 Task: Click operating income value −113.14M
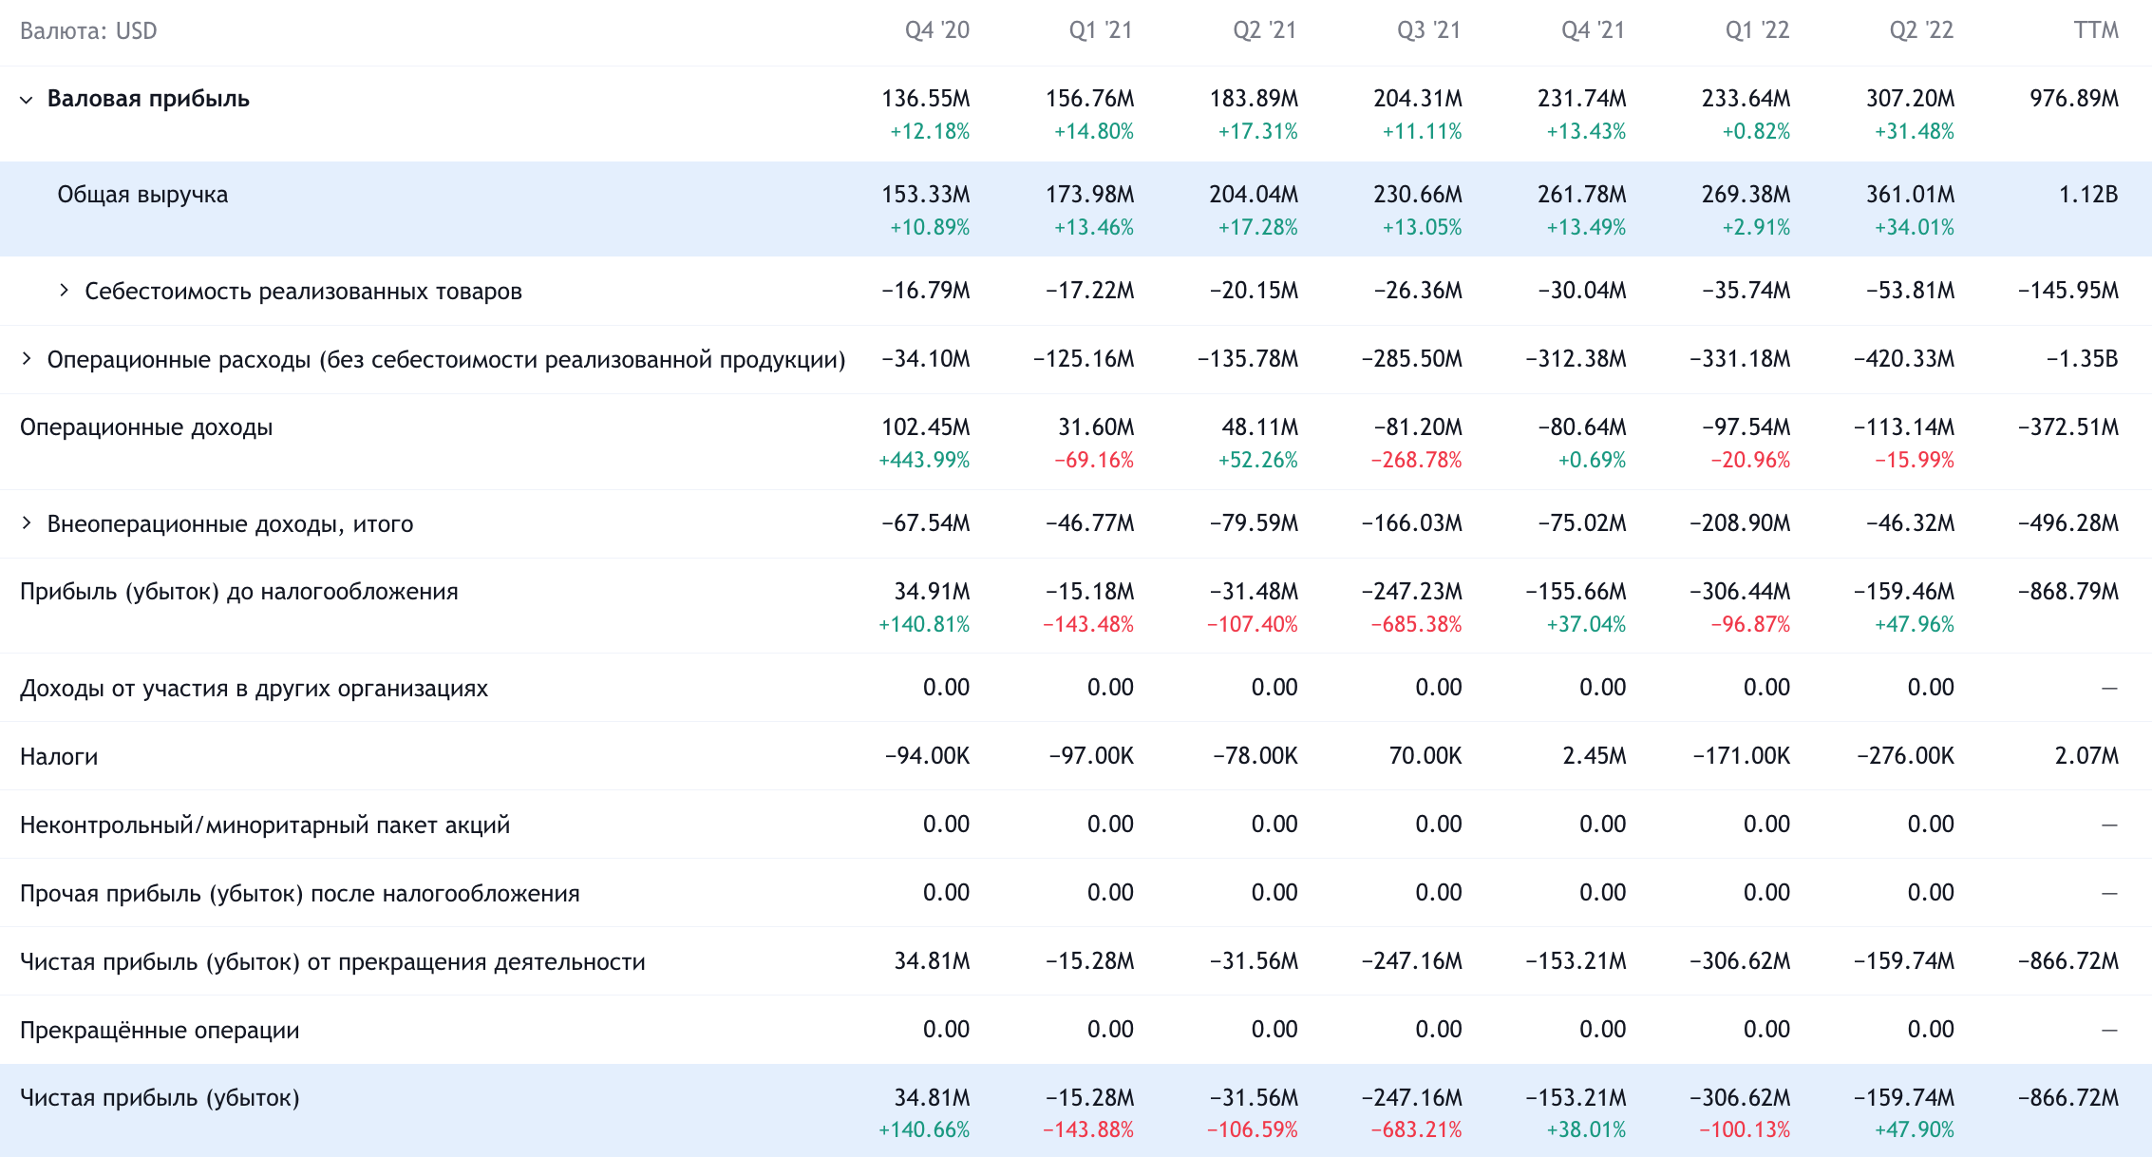click(1904, 427)
